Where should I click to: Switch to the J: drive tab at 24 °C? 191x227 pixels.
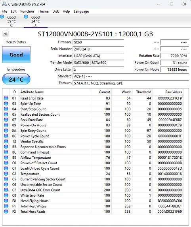point(36,21)
